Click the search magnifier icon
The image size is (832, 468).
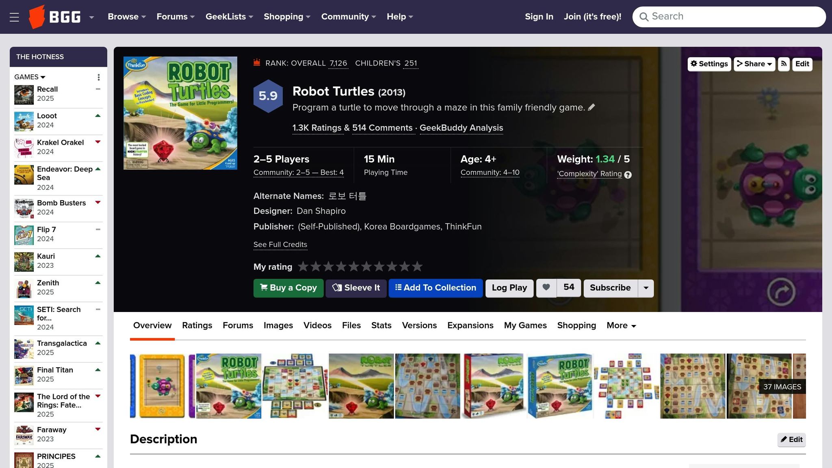[x=643, y=17]
